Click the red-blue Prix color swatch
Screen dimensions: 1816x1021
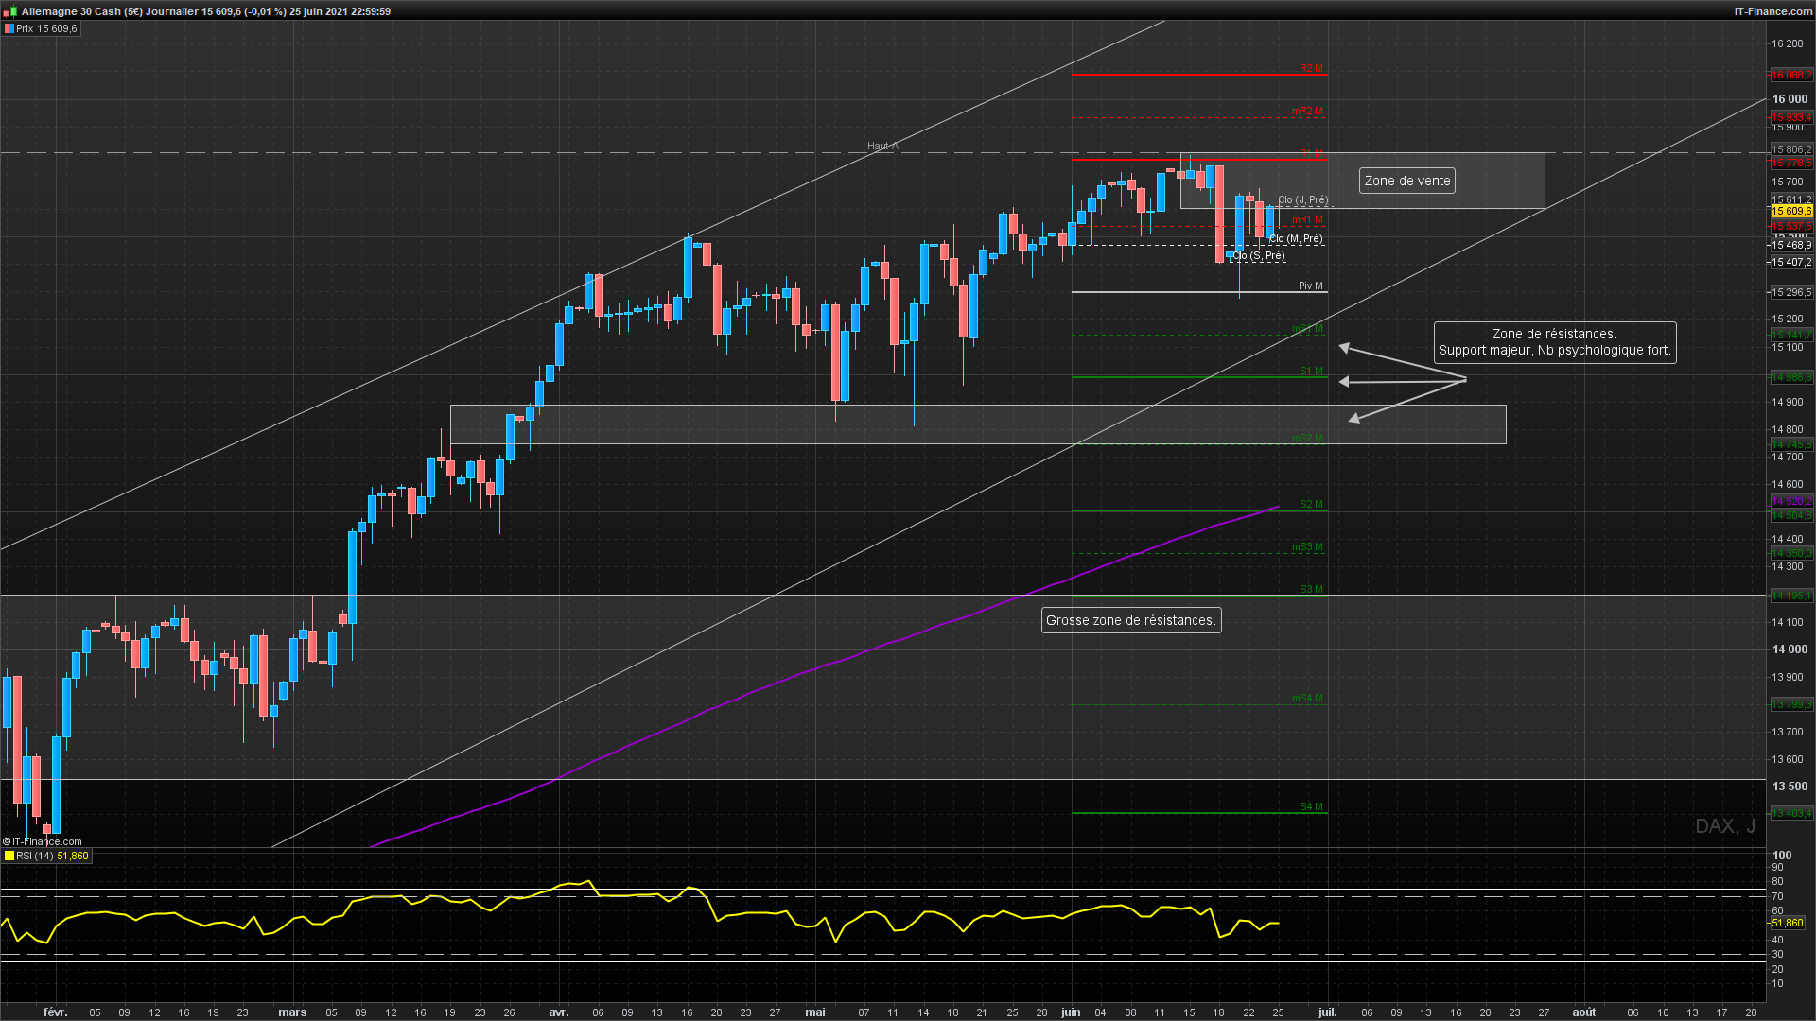[9, 29]
